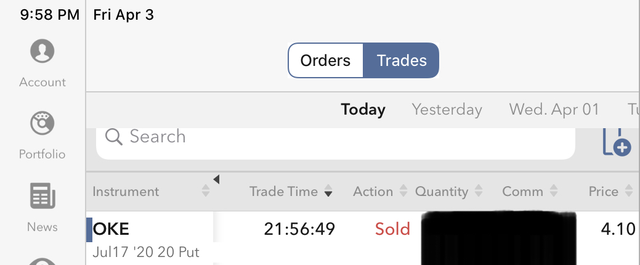Switch to the Orders segment
Viewport: 640px width, 265px height.
click(x=325, y=60)
